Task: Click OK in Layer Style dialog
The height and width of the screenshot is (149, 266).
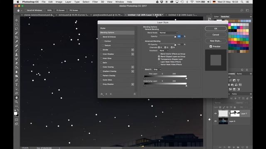Action: (216, 29)
